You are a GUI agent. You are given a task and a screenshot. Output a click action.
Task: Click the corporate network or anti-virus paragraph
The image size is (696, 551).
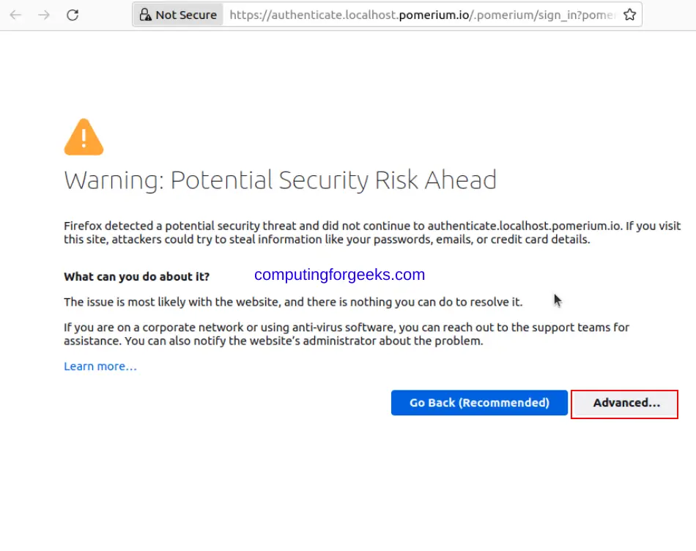[347, 334]
